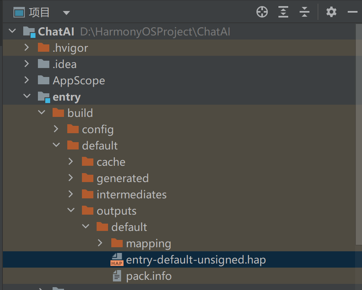Collapse the build folder
This screenshot has width=362, height=290.
42,112
